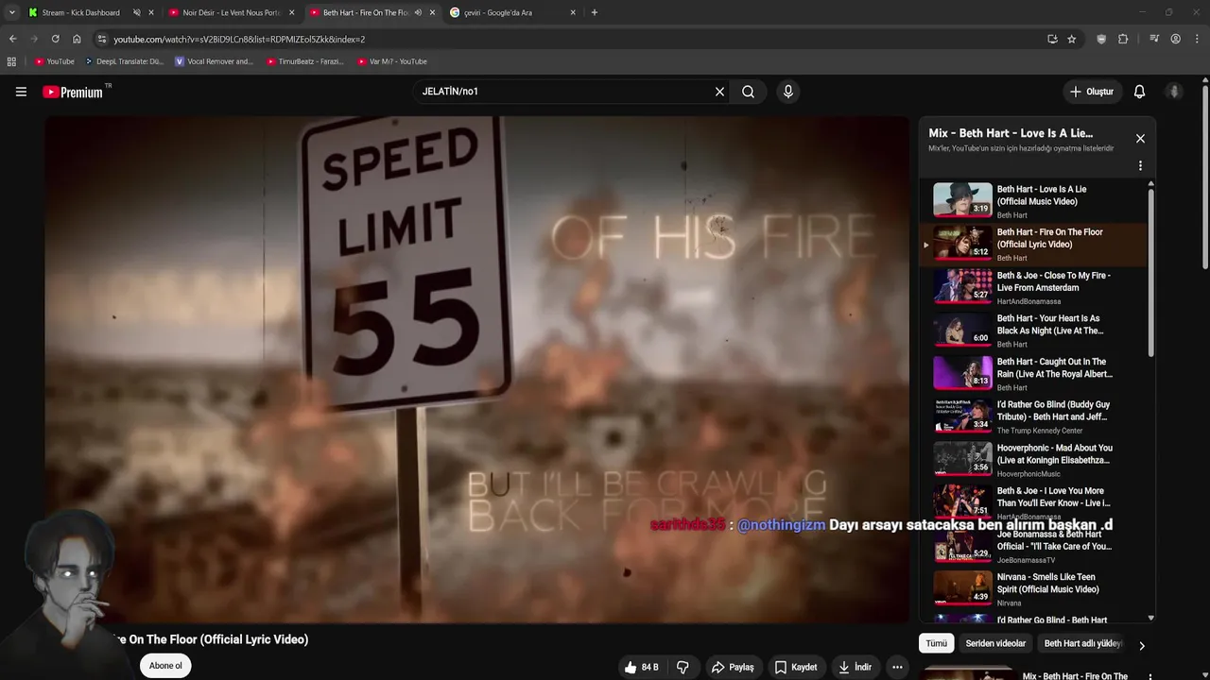Run search with the magnifier button
This screenshot has height=680, width=1210.
[748, 92]
